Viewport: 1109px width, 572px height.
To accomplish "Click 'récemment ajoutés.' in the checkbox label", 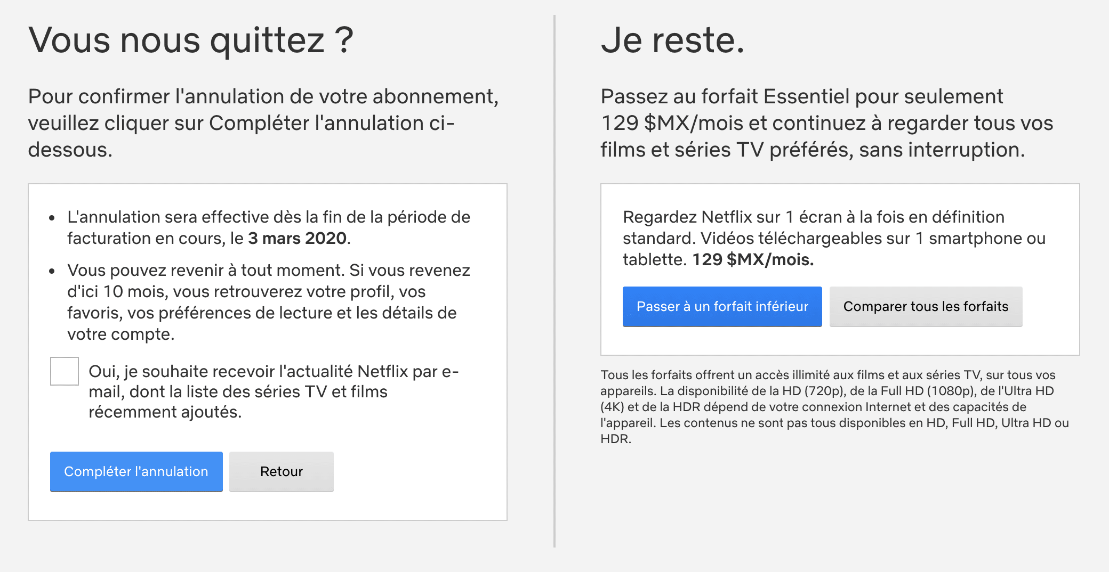I will click(165, 412).
